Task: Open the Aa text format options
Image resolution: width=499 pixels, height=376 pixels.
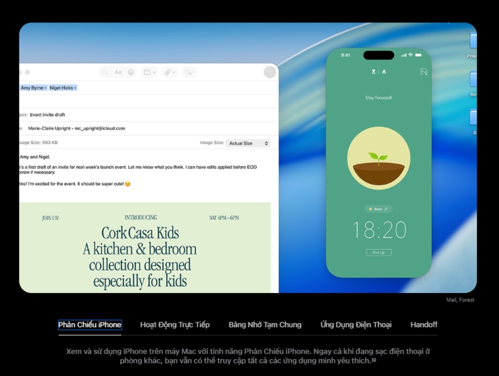Action: pos(118,72)
